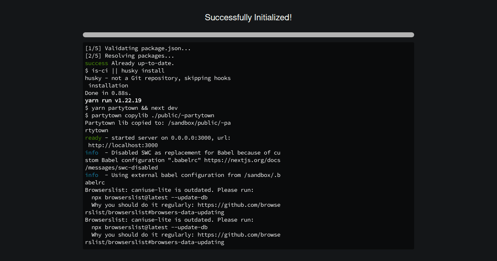Click the "Successfully Initialized!" heading
This screenshot has height=261, width=497.
pyautogui.click(x=248, y=17)
